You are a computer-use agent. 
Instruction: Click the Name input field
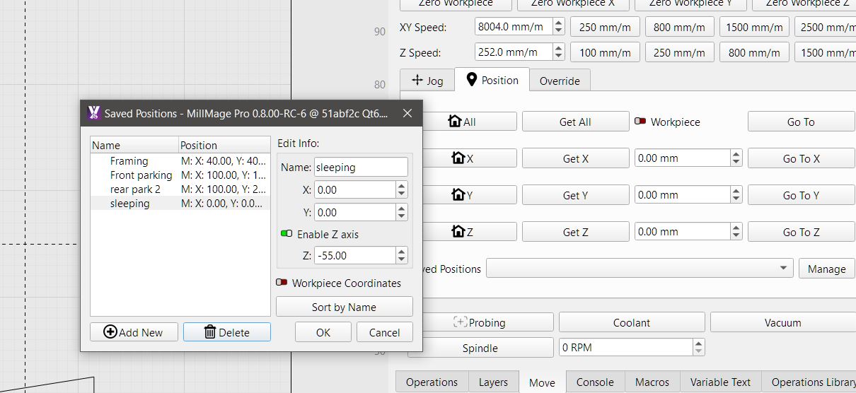pyautogui.click(x=361, y=168)
